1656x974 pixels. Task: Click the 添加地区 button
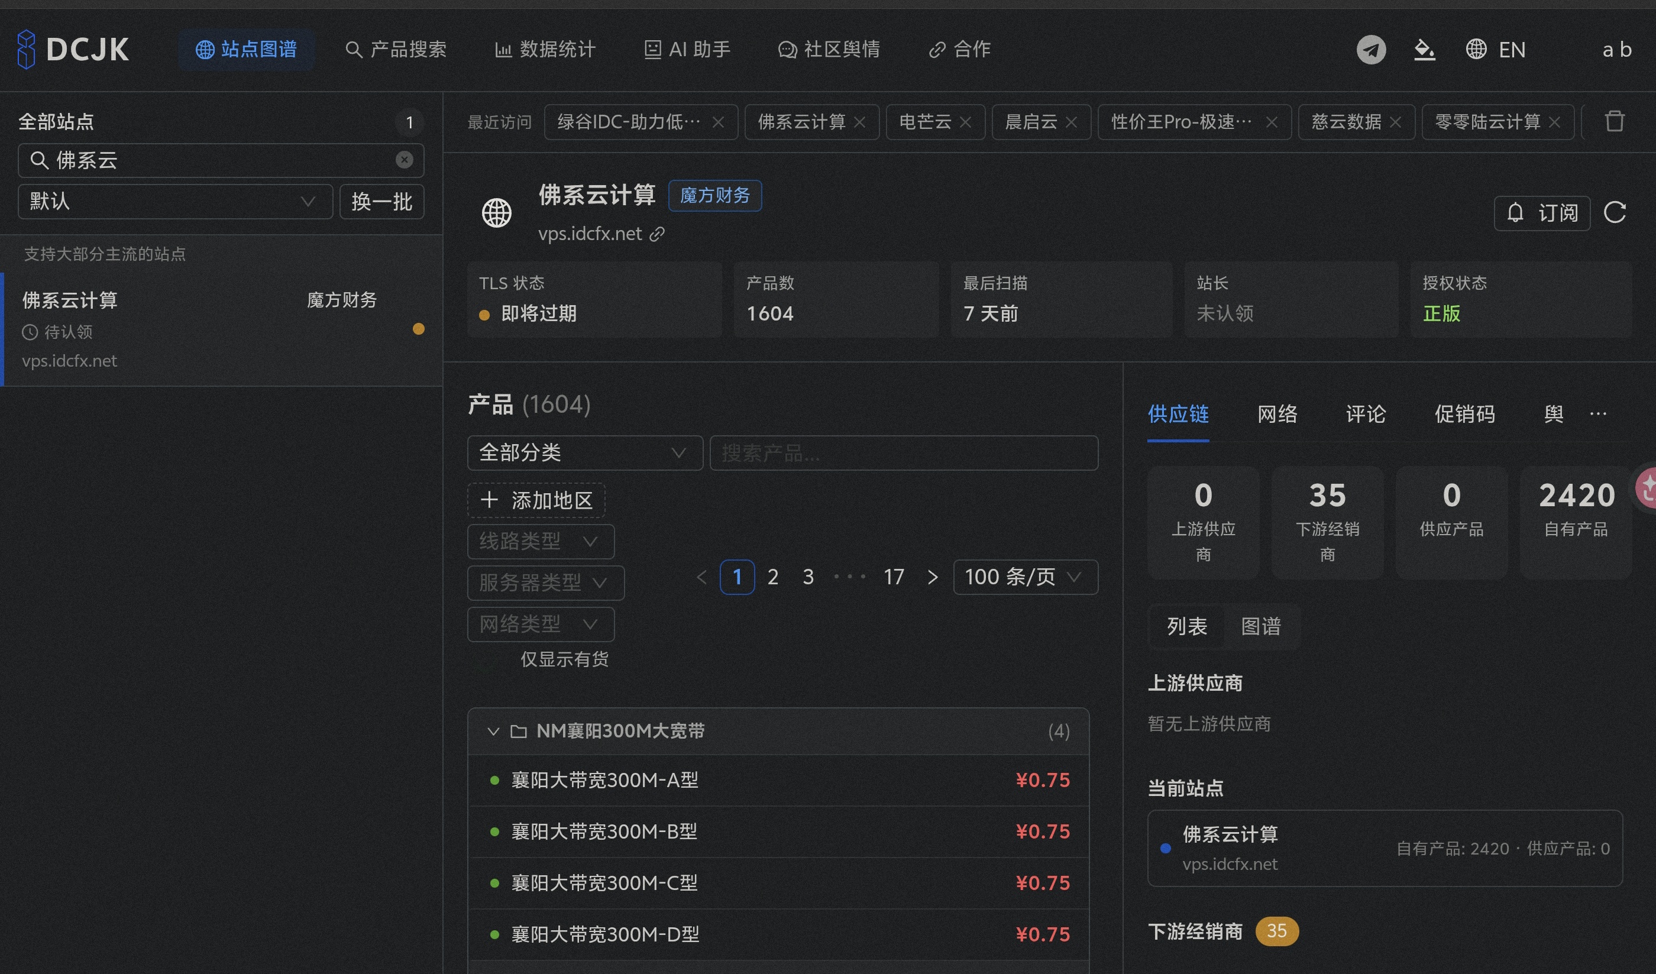536,500
